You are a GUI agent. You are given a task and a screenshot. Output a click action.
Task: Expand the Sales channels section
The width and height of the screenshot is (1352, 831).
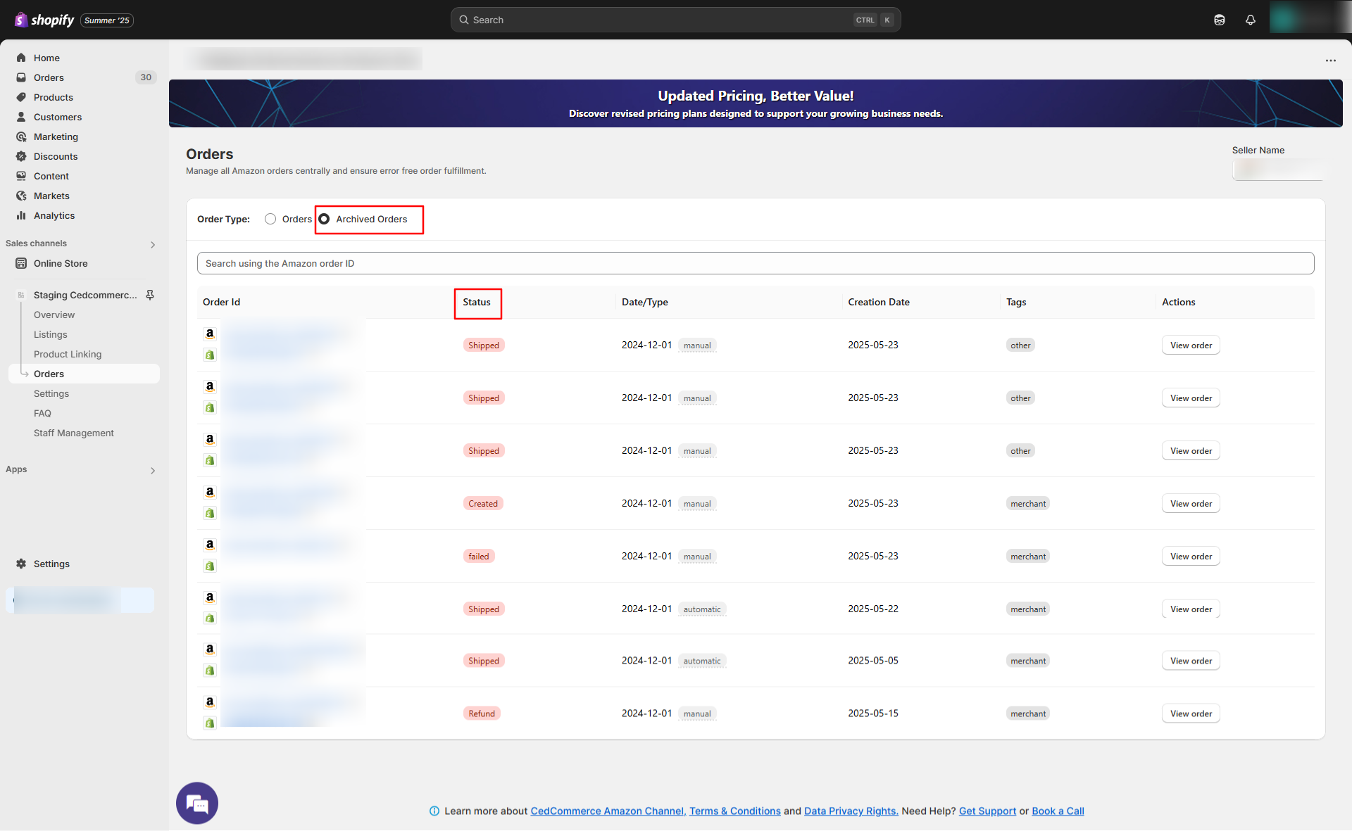(x=153, y=244)
